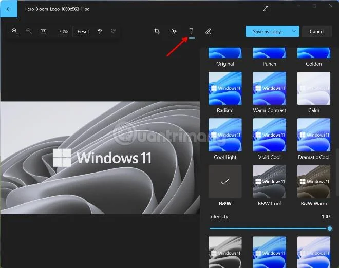Minimize the Photos editor window
Screen dimensions: 339x268
(298, 6)
